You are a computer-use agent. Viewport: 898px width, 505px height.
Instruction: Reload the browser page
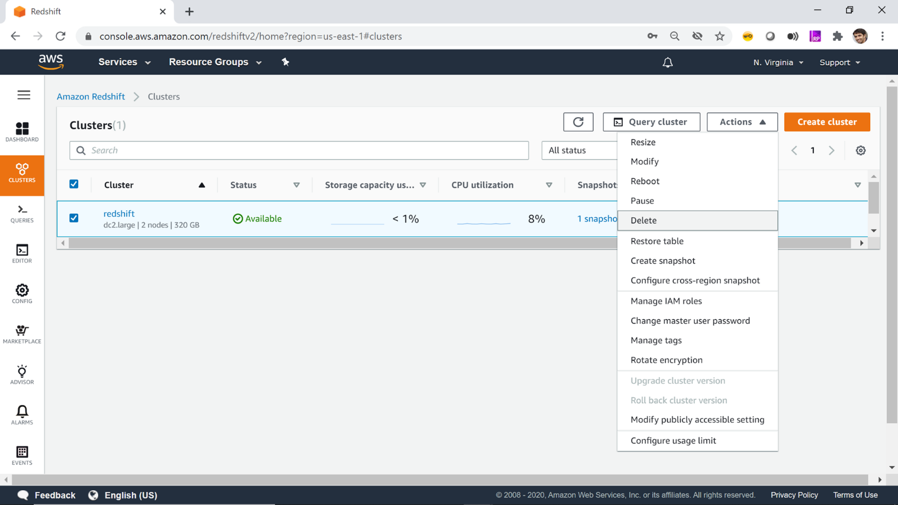(x=60, y=36)
